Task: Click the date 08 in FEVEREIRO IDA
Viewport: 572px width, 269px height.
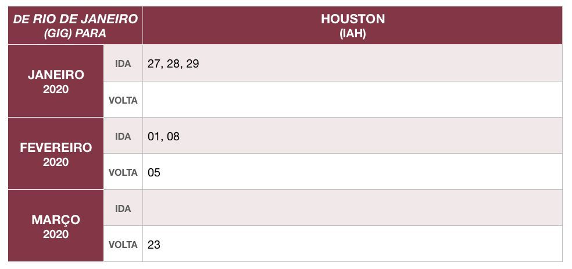Action: pyautogui.click(x=173, y=136)
